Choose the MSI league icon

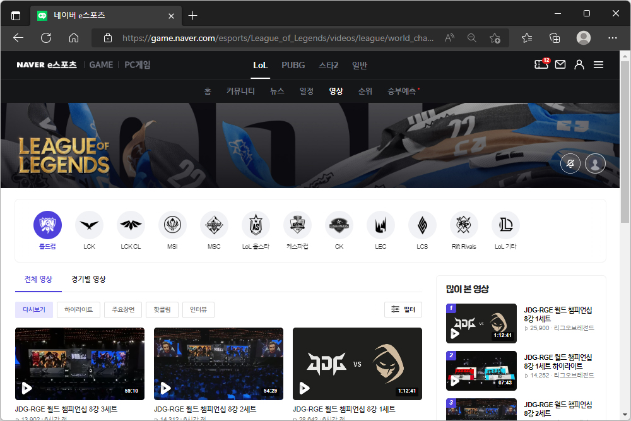coord(173,225)
